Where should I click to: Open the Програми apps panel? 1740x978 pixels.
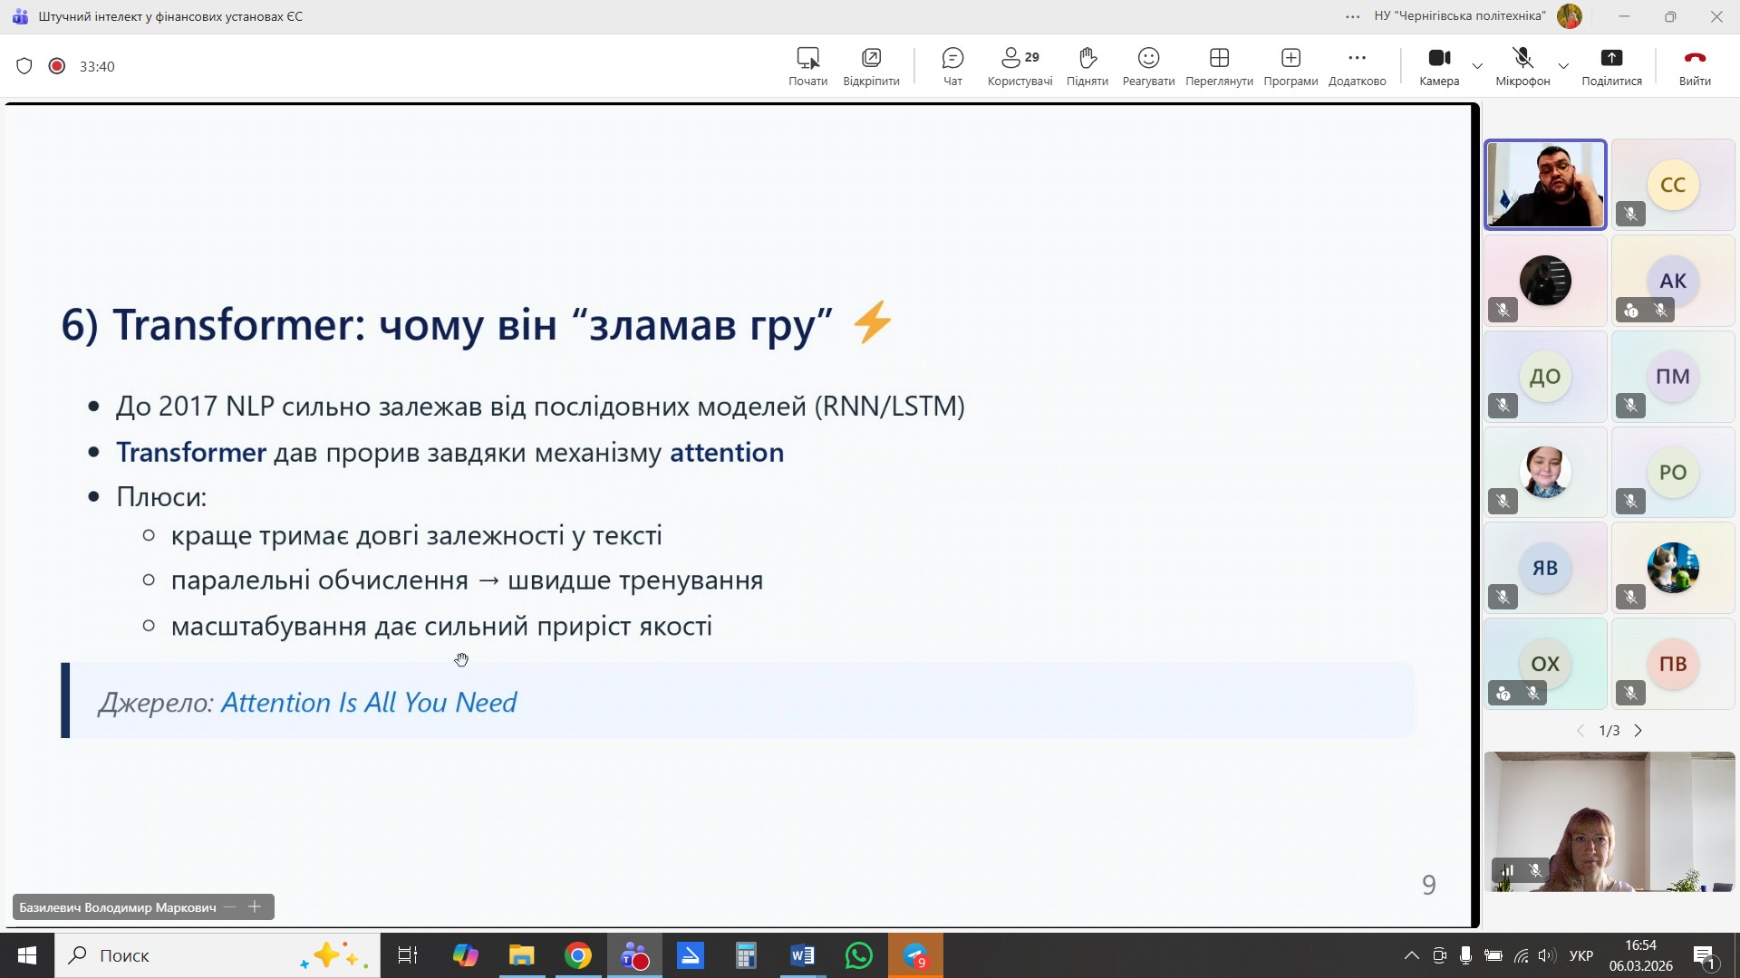pyautogui.click(x=1290, y=66)
